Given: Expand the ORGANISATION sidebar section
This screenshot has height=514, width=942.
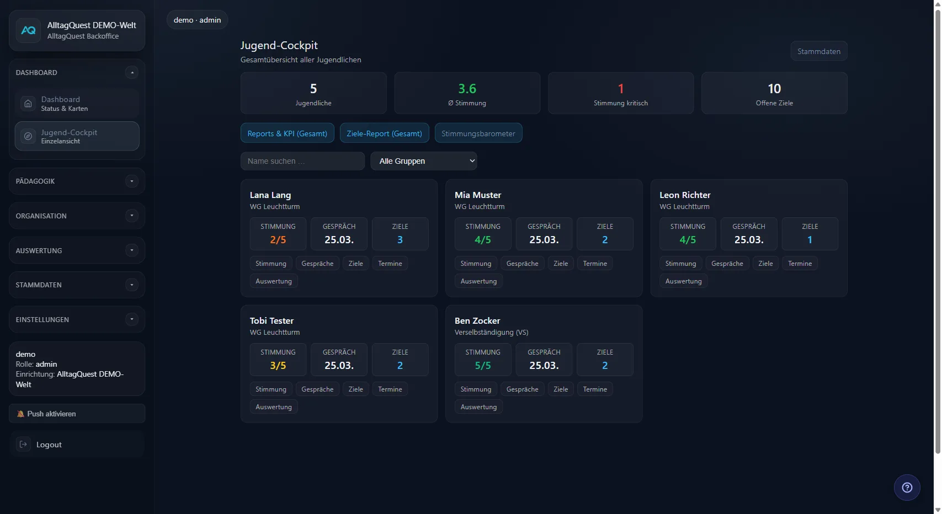Looking at the screenshot, I should pos(132,216).
